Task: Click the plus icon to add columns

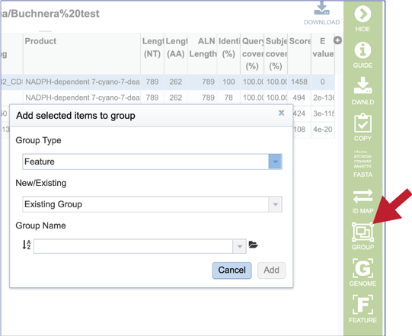Action: (337, 40)
